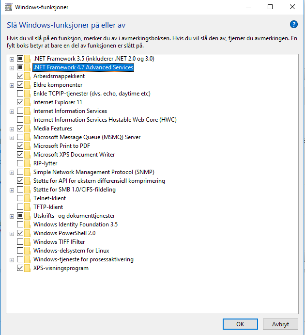Screen dimensions: 305x335
Task: Click folder icon beside Arbeidsmappeklient
Action: (x=27, y=76)
